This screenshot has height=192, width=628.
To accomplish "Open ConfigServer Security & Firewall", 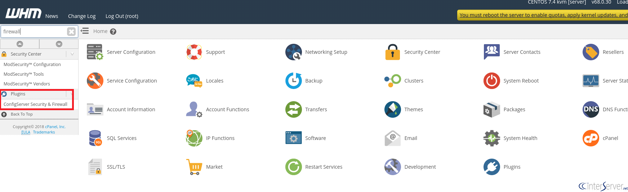I will 35,104.
